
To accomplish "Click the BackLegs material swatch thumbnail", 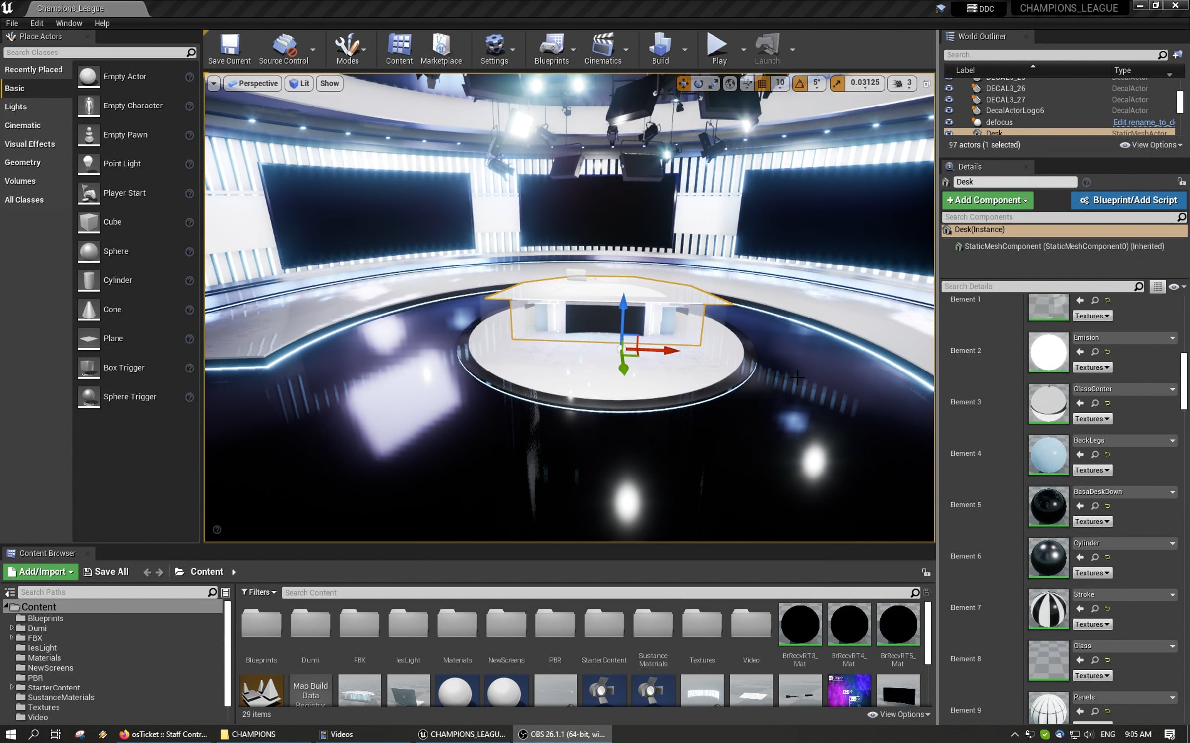I will click(x=1048, y=455).
